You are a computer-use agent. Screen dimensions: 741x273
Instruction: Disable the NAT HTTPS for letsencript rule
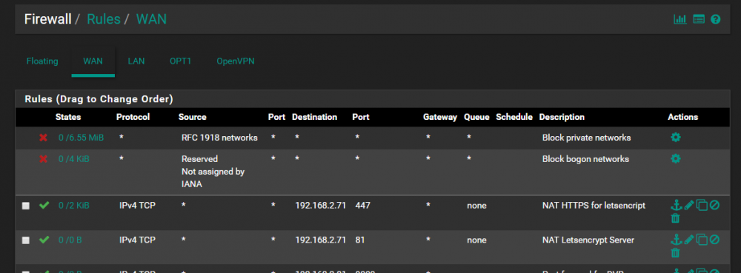(714, 205)
